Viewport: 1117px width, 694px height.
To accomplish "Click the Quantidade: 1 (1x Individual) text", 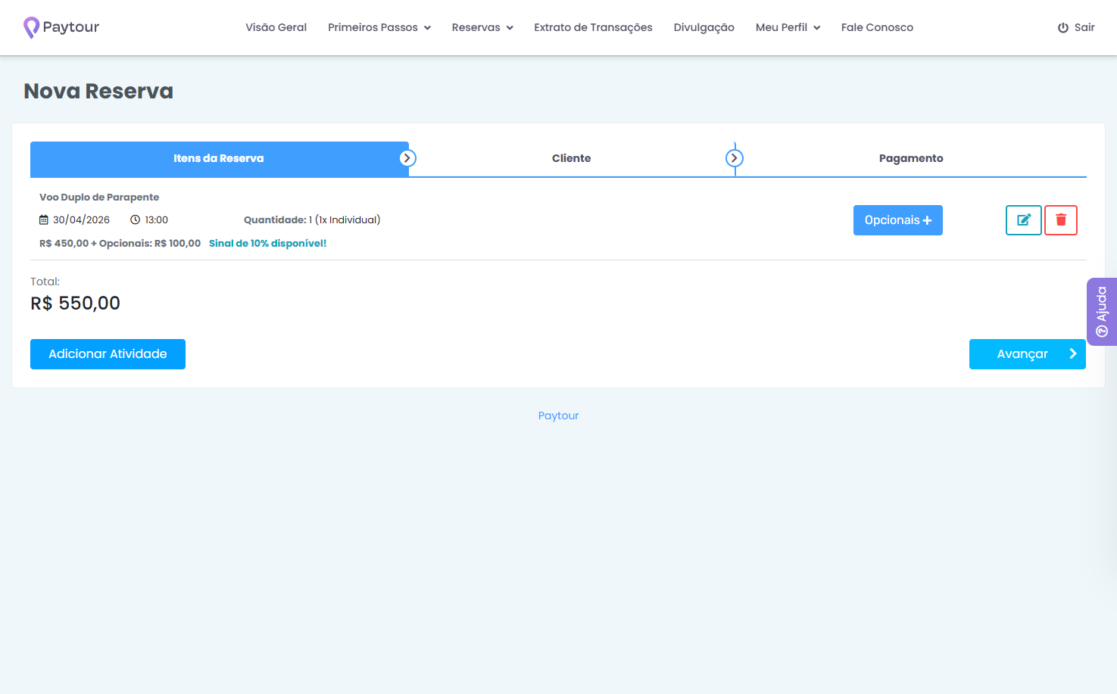I will click(x=312, y=219).
